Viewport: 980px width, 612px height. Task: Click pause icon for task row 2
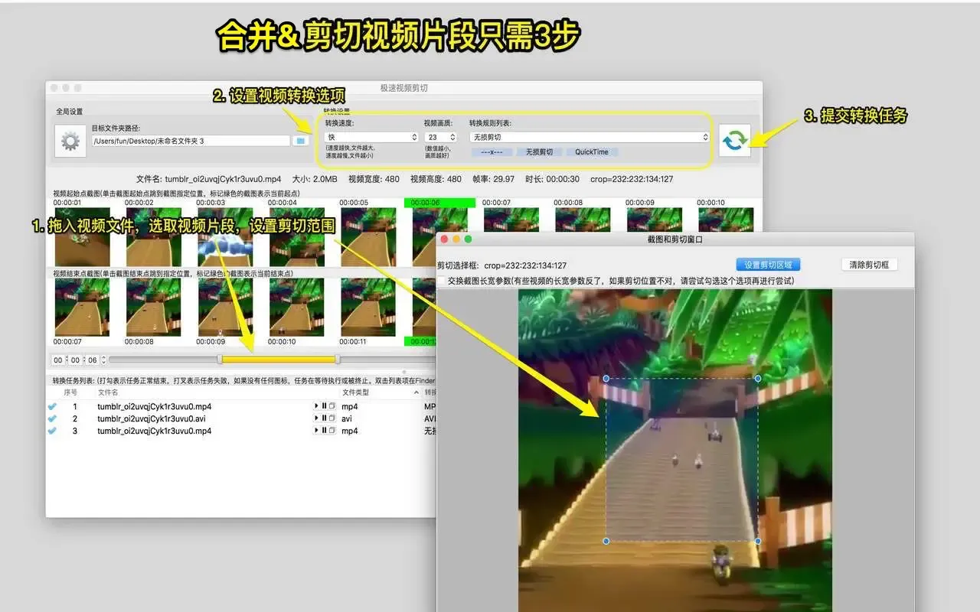(324, 418)
